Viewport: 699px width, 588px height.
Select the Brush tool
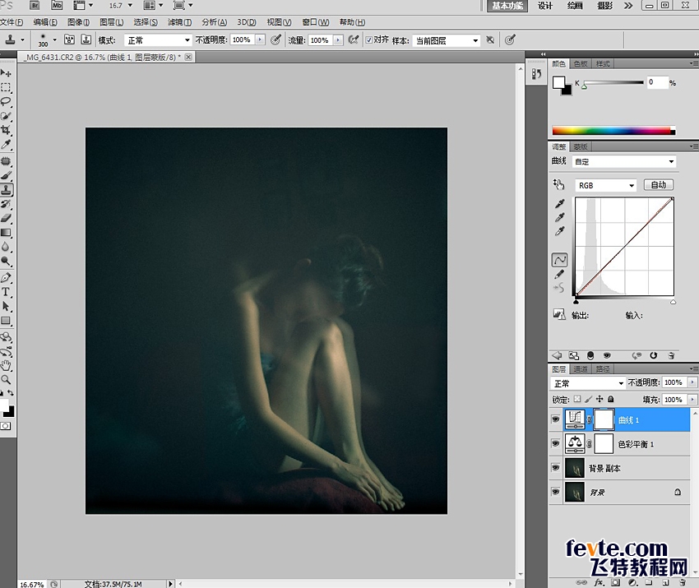click(x=6, y=176)
